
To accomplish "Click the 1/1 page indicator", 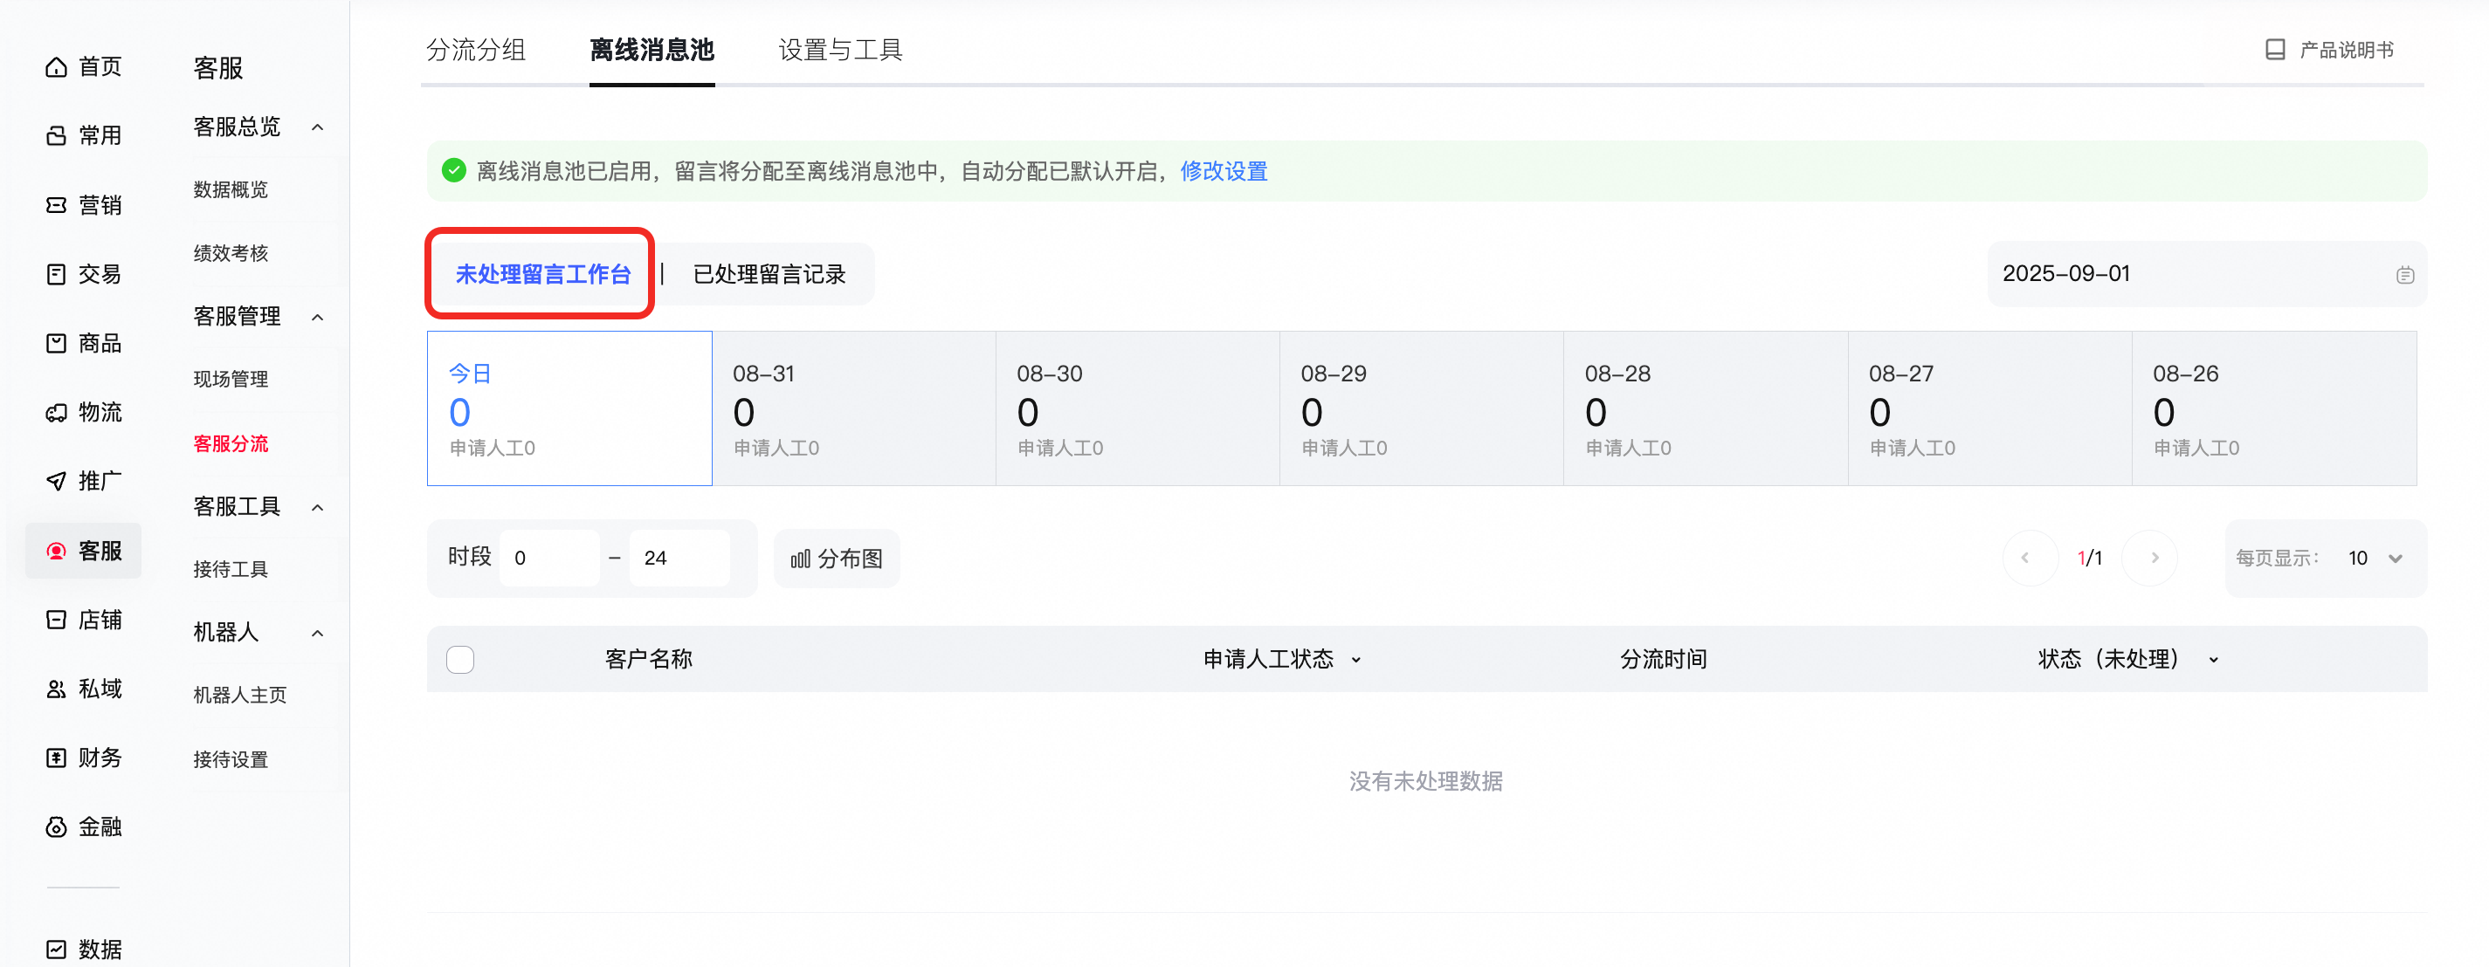I will [x=2090, y=559].
